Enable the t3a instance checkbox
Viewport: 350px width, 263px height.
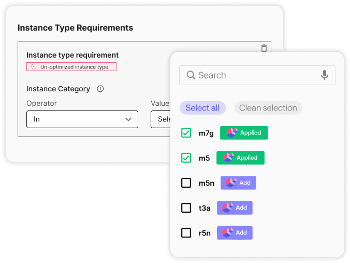coord(186,208)
